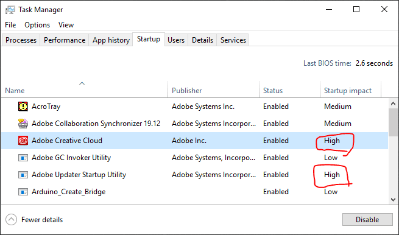Click Enabled status for Arduino_Create_Bridge
399x235 pixels.
coord(276,192)
